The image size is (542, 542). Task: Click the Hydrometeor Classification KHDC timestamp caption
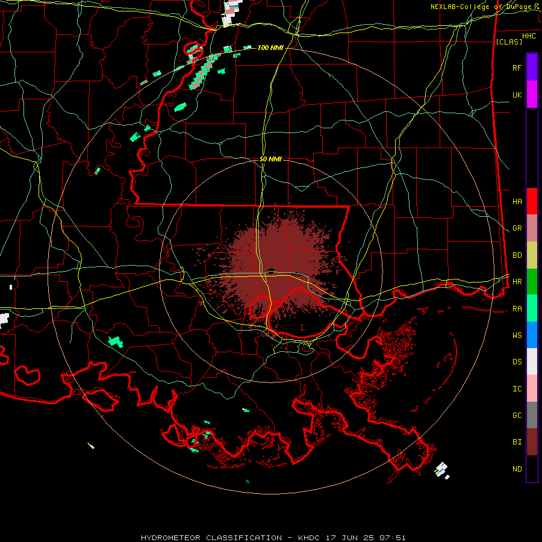[x=273, y=538]
